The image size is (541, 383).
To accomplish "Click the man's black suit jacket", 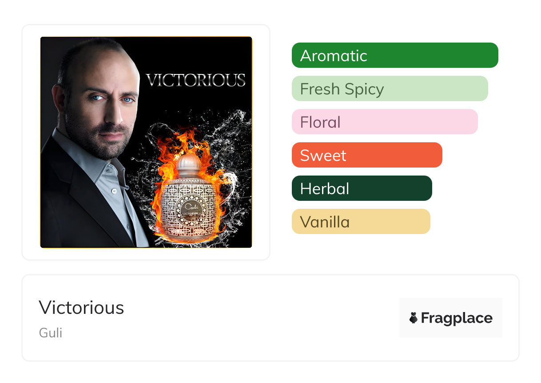I will [76, 204].
